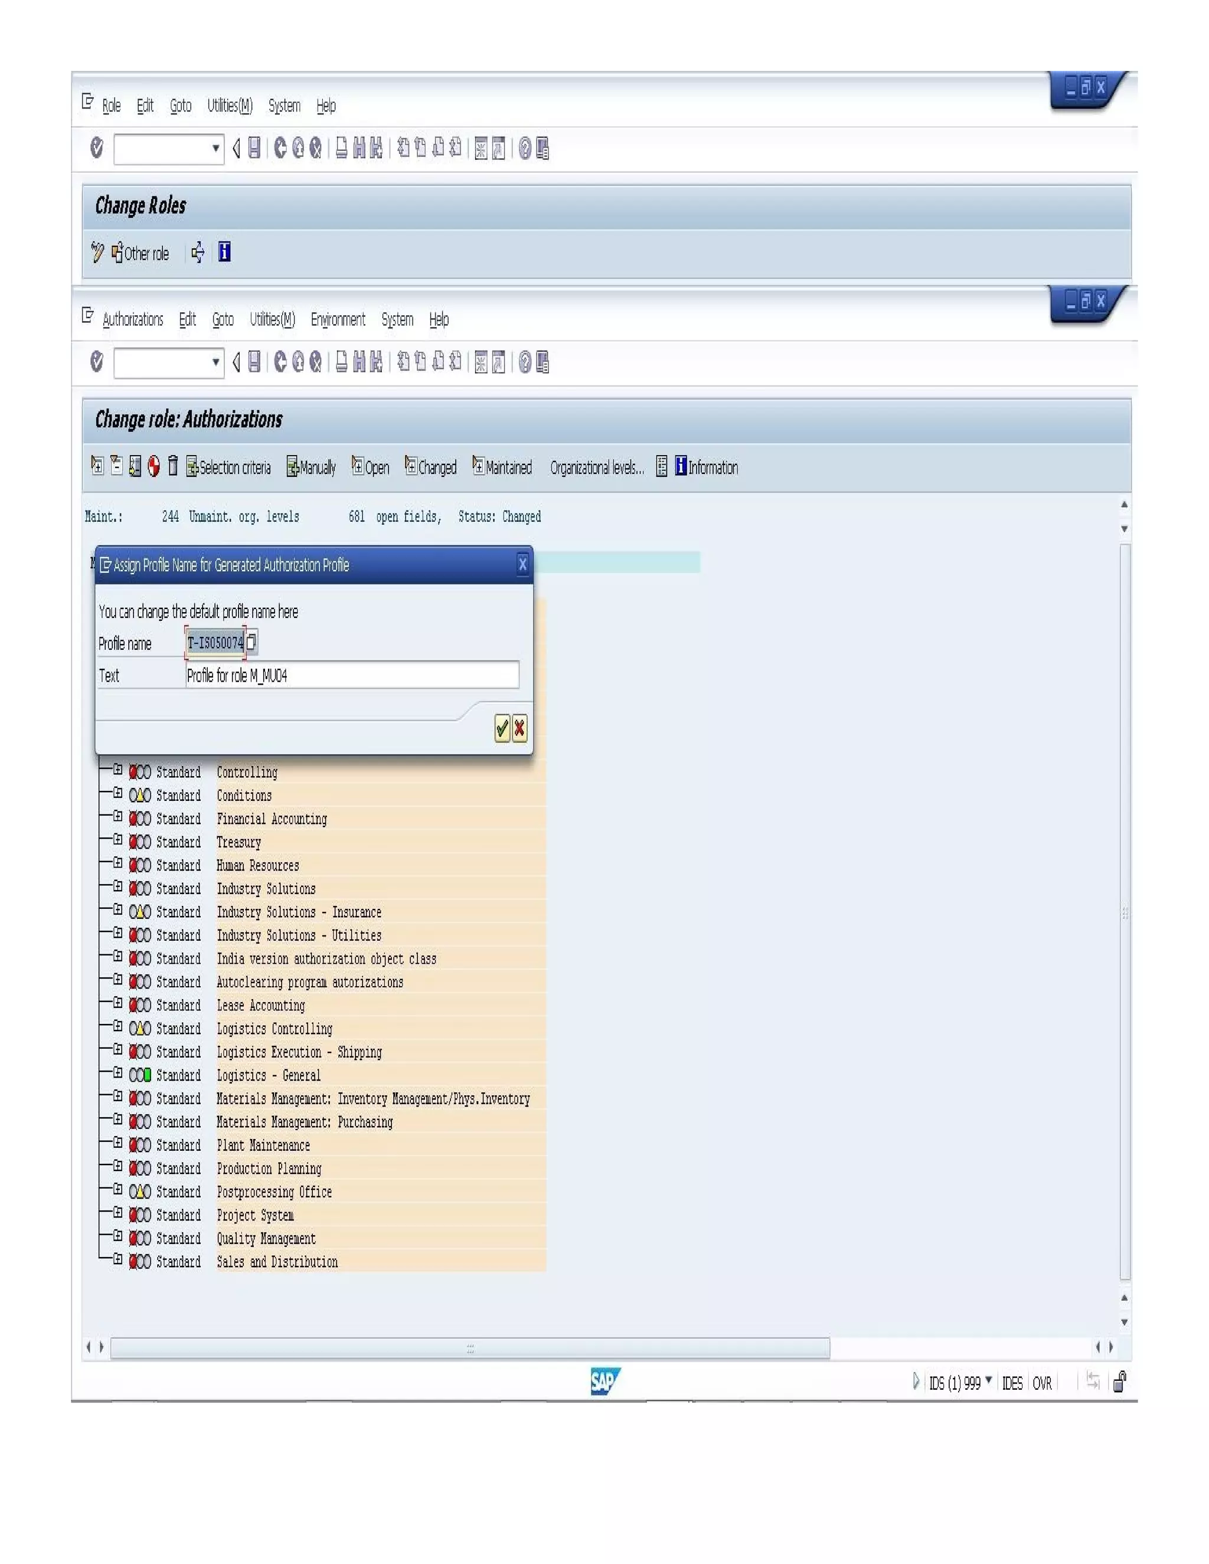Click the Text input field in dialog
Screen dimensions: 1209x1564
[x=352, y=675]
